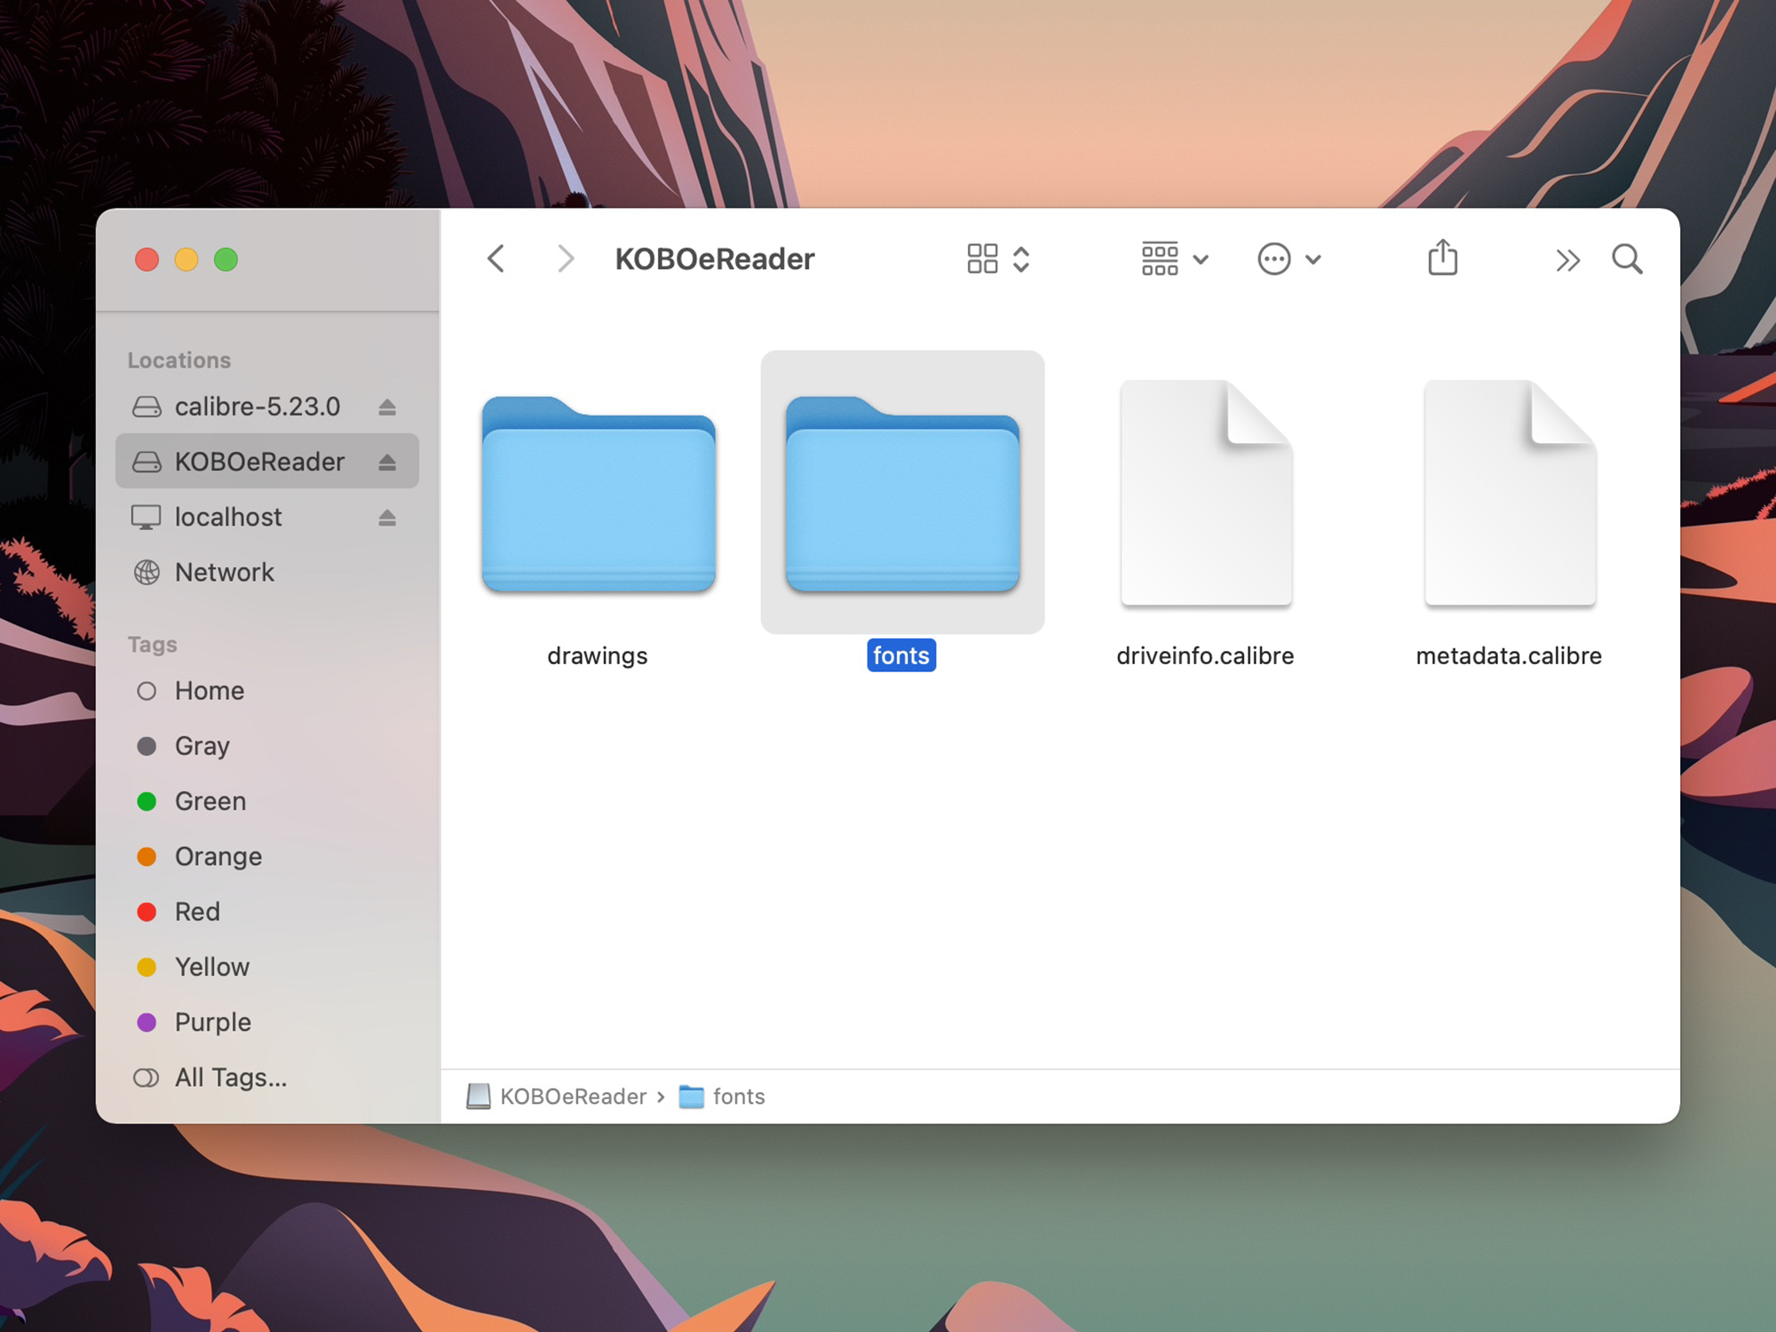1776x1332 pixels.
Task: Select the grid view icon
Action: [x=983, y=258]
